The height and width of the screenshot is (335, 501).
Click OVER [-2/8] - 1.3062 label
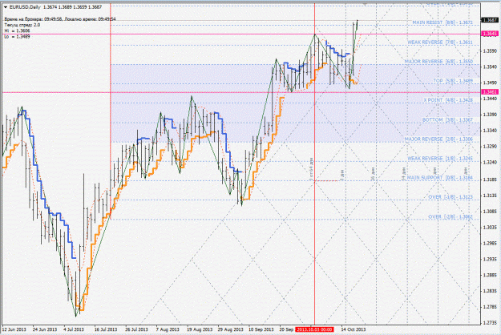click(x=450, y=217)
